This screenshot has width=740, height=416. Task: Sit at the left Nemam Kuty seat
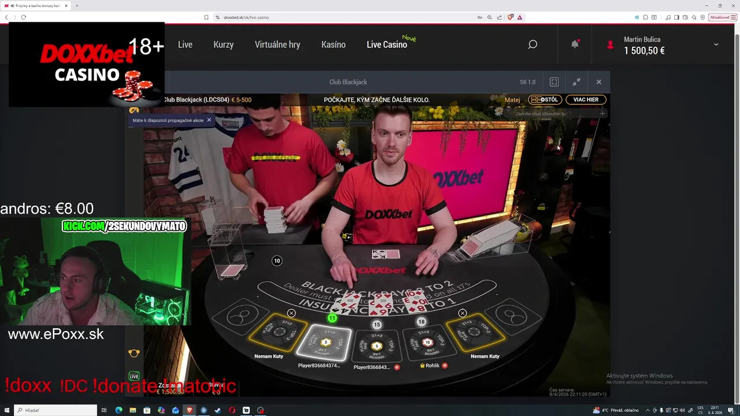coord(279,333)
